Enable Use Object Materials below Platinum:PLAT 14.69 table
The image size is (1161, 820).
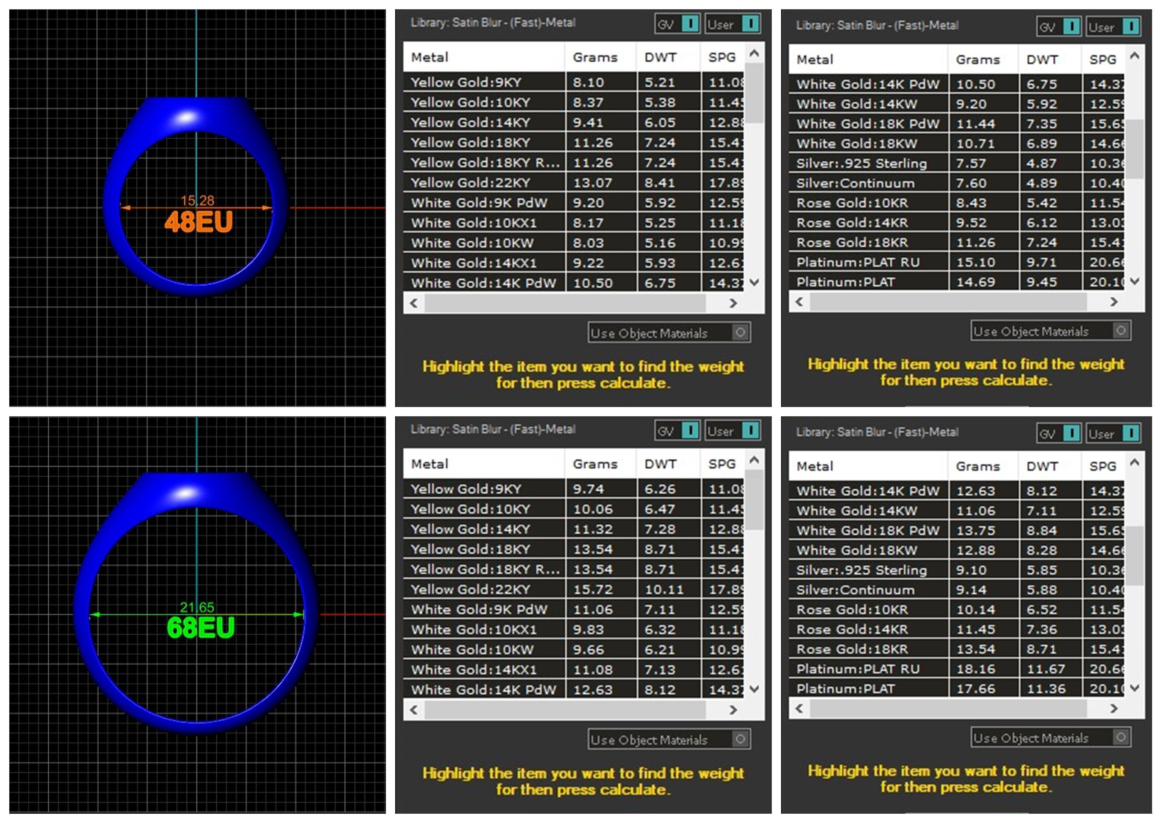(1121, 331)
